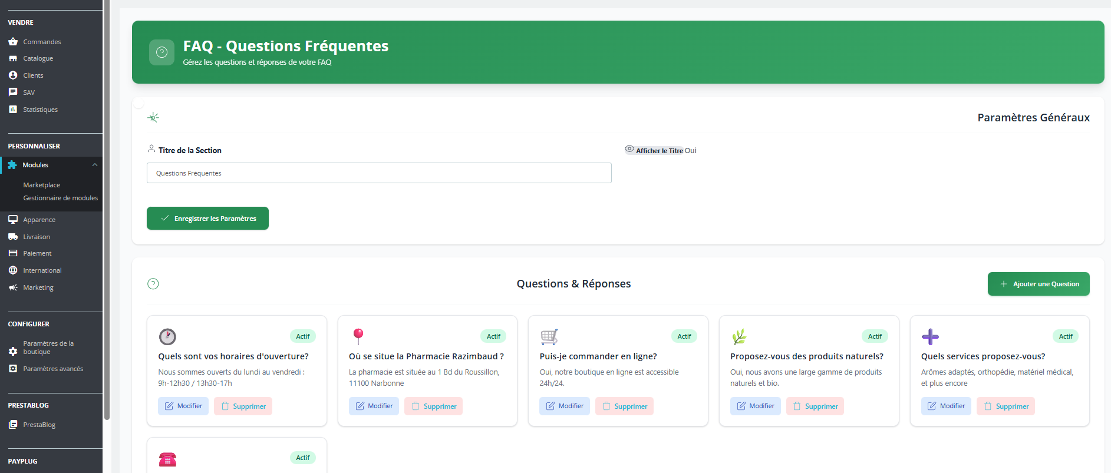Screen dimensions: 1111x473
Task: Supprimer the Quels services proposez-vous question
Action: coord(1005,406)
